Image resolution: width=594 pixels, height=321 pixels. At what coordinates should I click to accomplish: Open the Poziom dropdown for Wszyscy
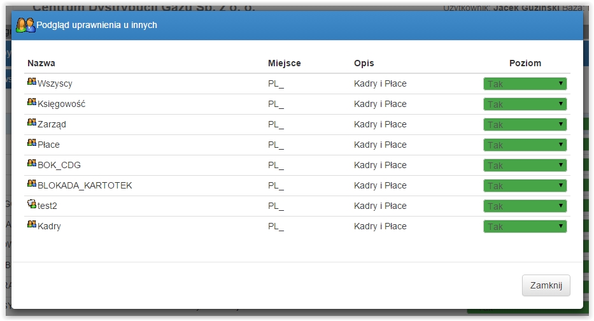[x=525, y=84]
